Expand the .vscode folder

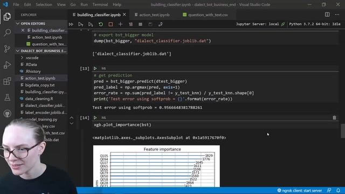[x=22, y=58]
